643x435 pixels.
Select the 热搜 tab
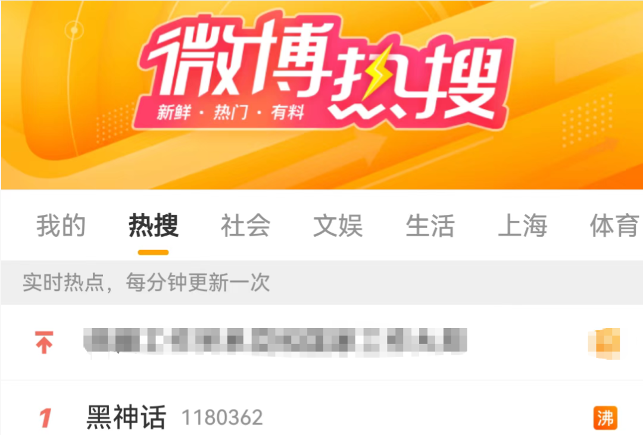[x=154, y=226]
